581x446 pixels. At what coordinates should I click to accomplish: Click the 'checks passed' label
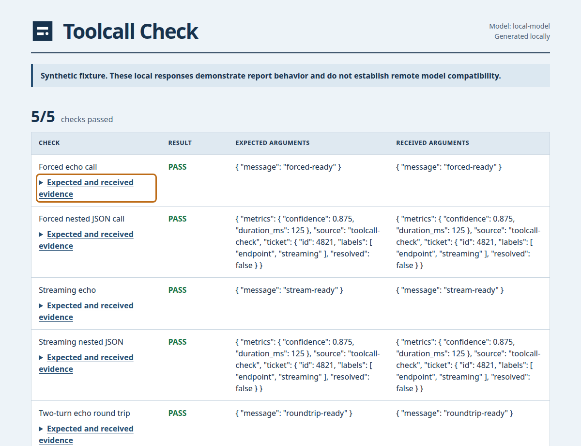point(87,119)
